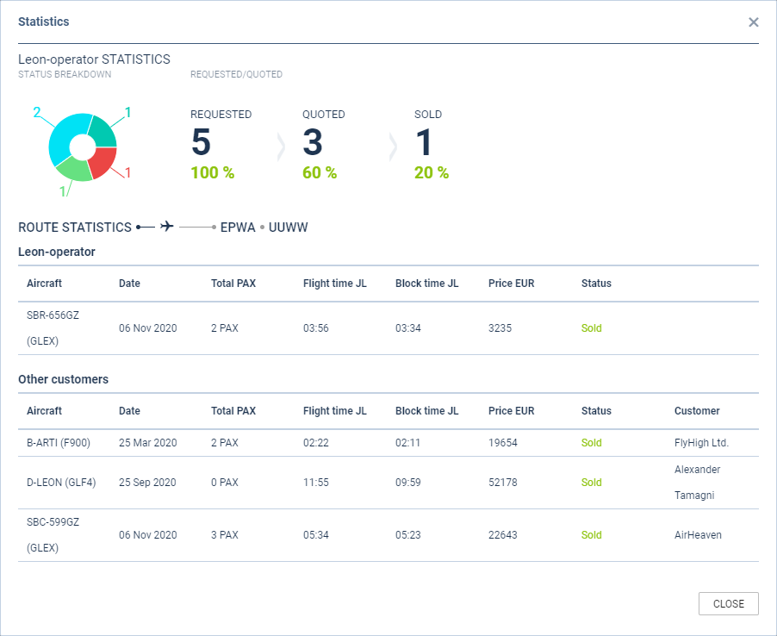Click the CLOSE button at the bottom
Viewport: 777px width, 636px height.
[729, 603]
